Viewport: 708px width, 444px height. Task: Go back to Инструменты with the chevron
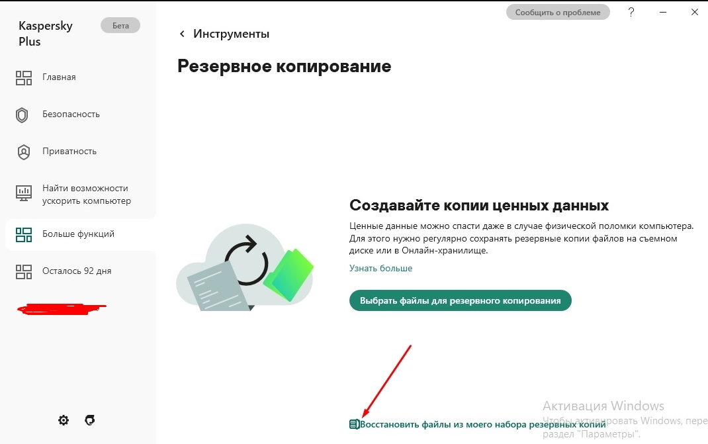pyautogui.click(x=182, y=34)
